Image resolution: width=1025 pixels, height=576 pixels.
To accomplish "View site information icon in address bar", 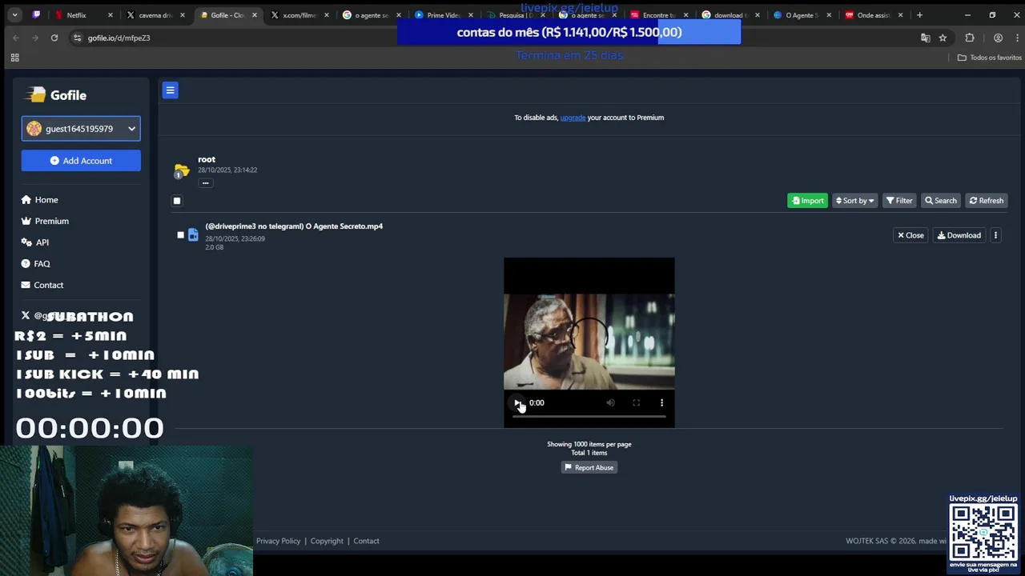I will [x=77, y=38].
